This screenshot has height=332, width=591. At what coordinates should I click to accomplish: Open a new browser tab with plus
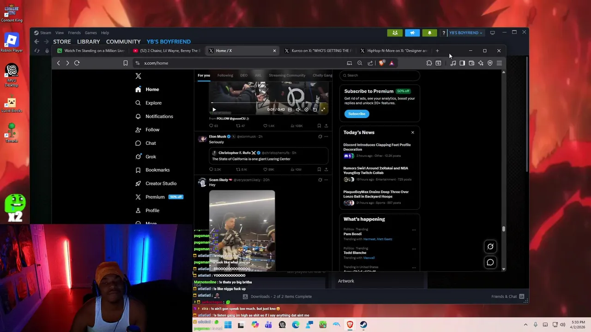pos(437,51)
